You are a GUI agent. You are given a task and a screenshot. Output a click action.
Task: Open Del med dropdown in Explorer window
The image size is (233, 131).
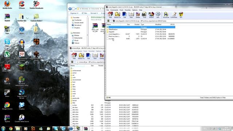(94, 13)
